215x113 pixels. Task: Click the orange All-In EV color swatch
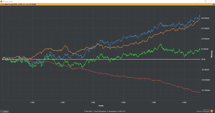point(118,111)
